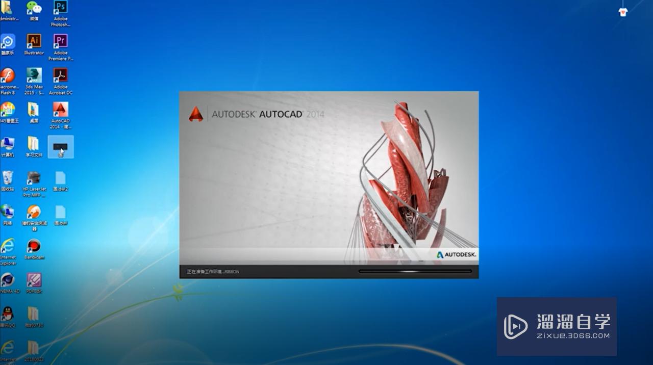Open the 计算机 (Computer) desktop icon
Image resolution: width=653 pixels, height=365 pixels.
[8, 147]
